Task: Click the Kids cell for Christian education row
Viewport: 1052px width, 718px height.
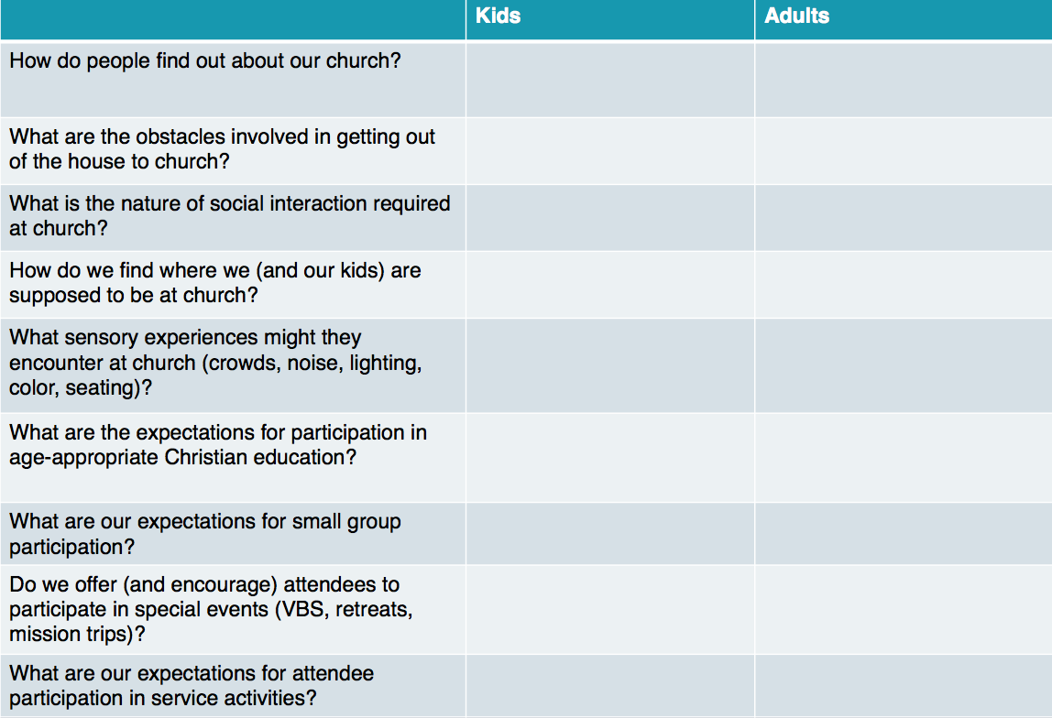Action: 609,457
